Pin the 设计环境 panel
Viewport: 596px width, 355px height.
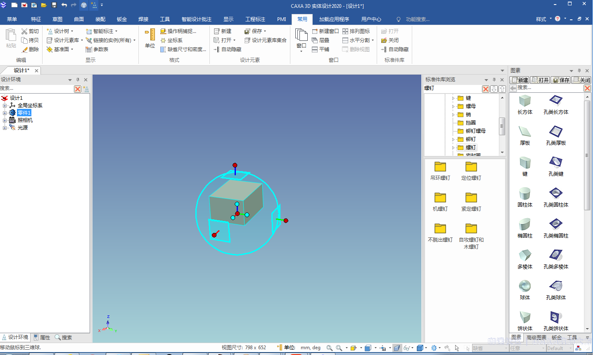coord(78,80)
